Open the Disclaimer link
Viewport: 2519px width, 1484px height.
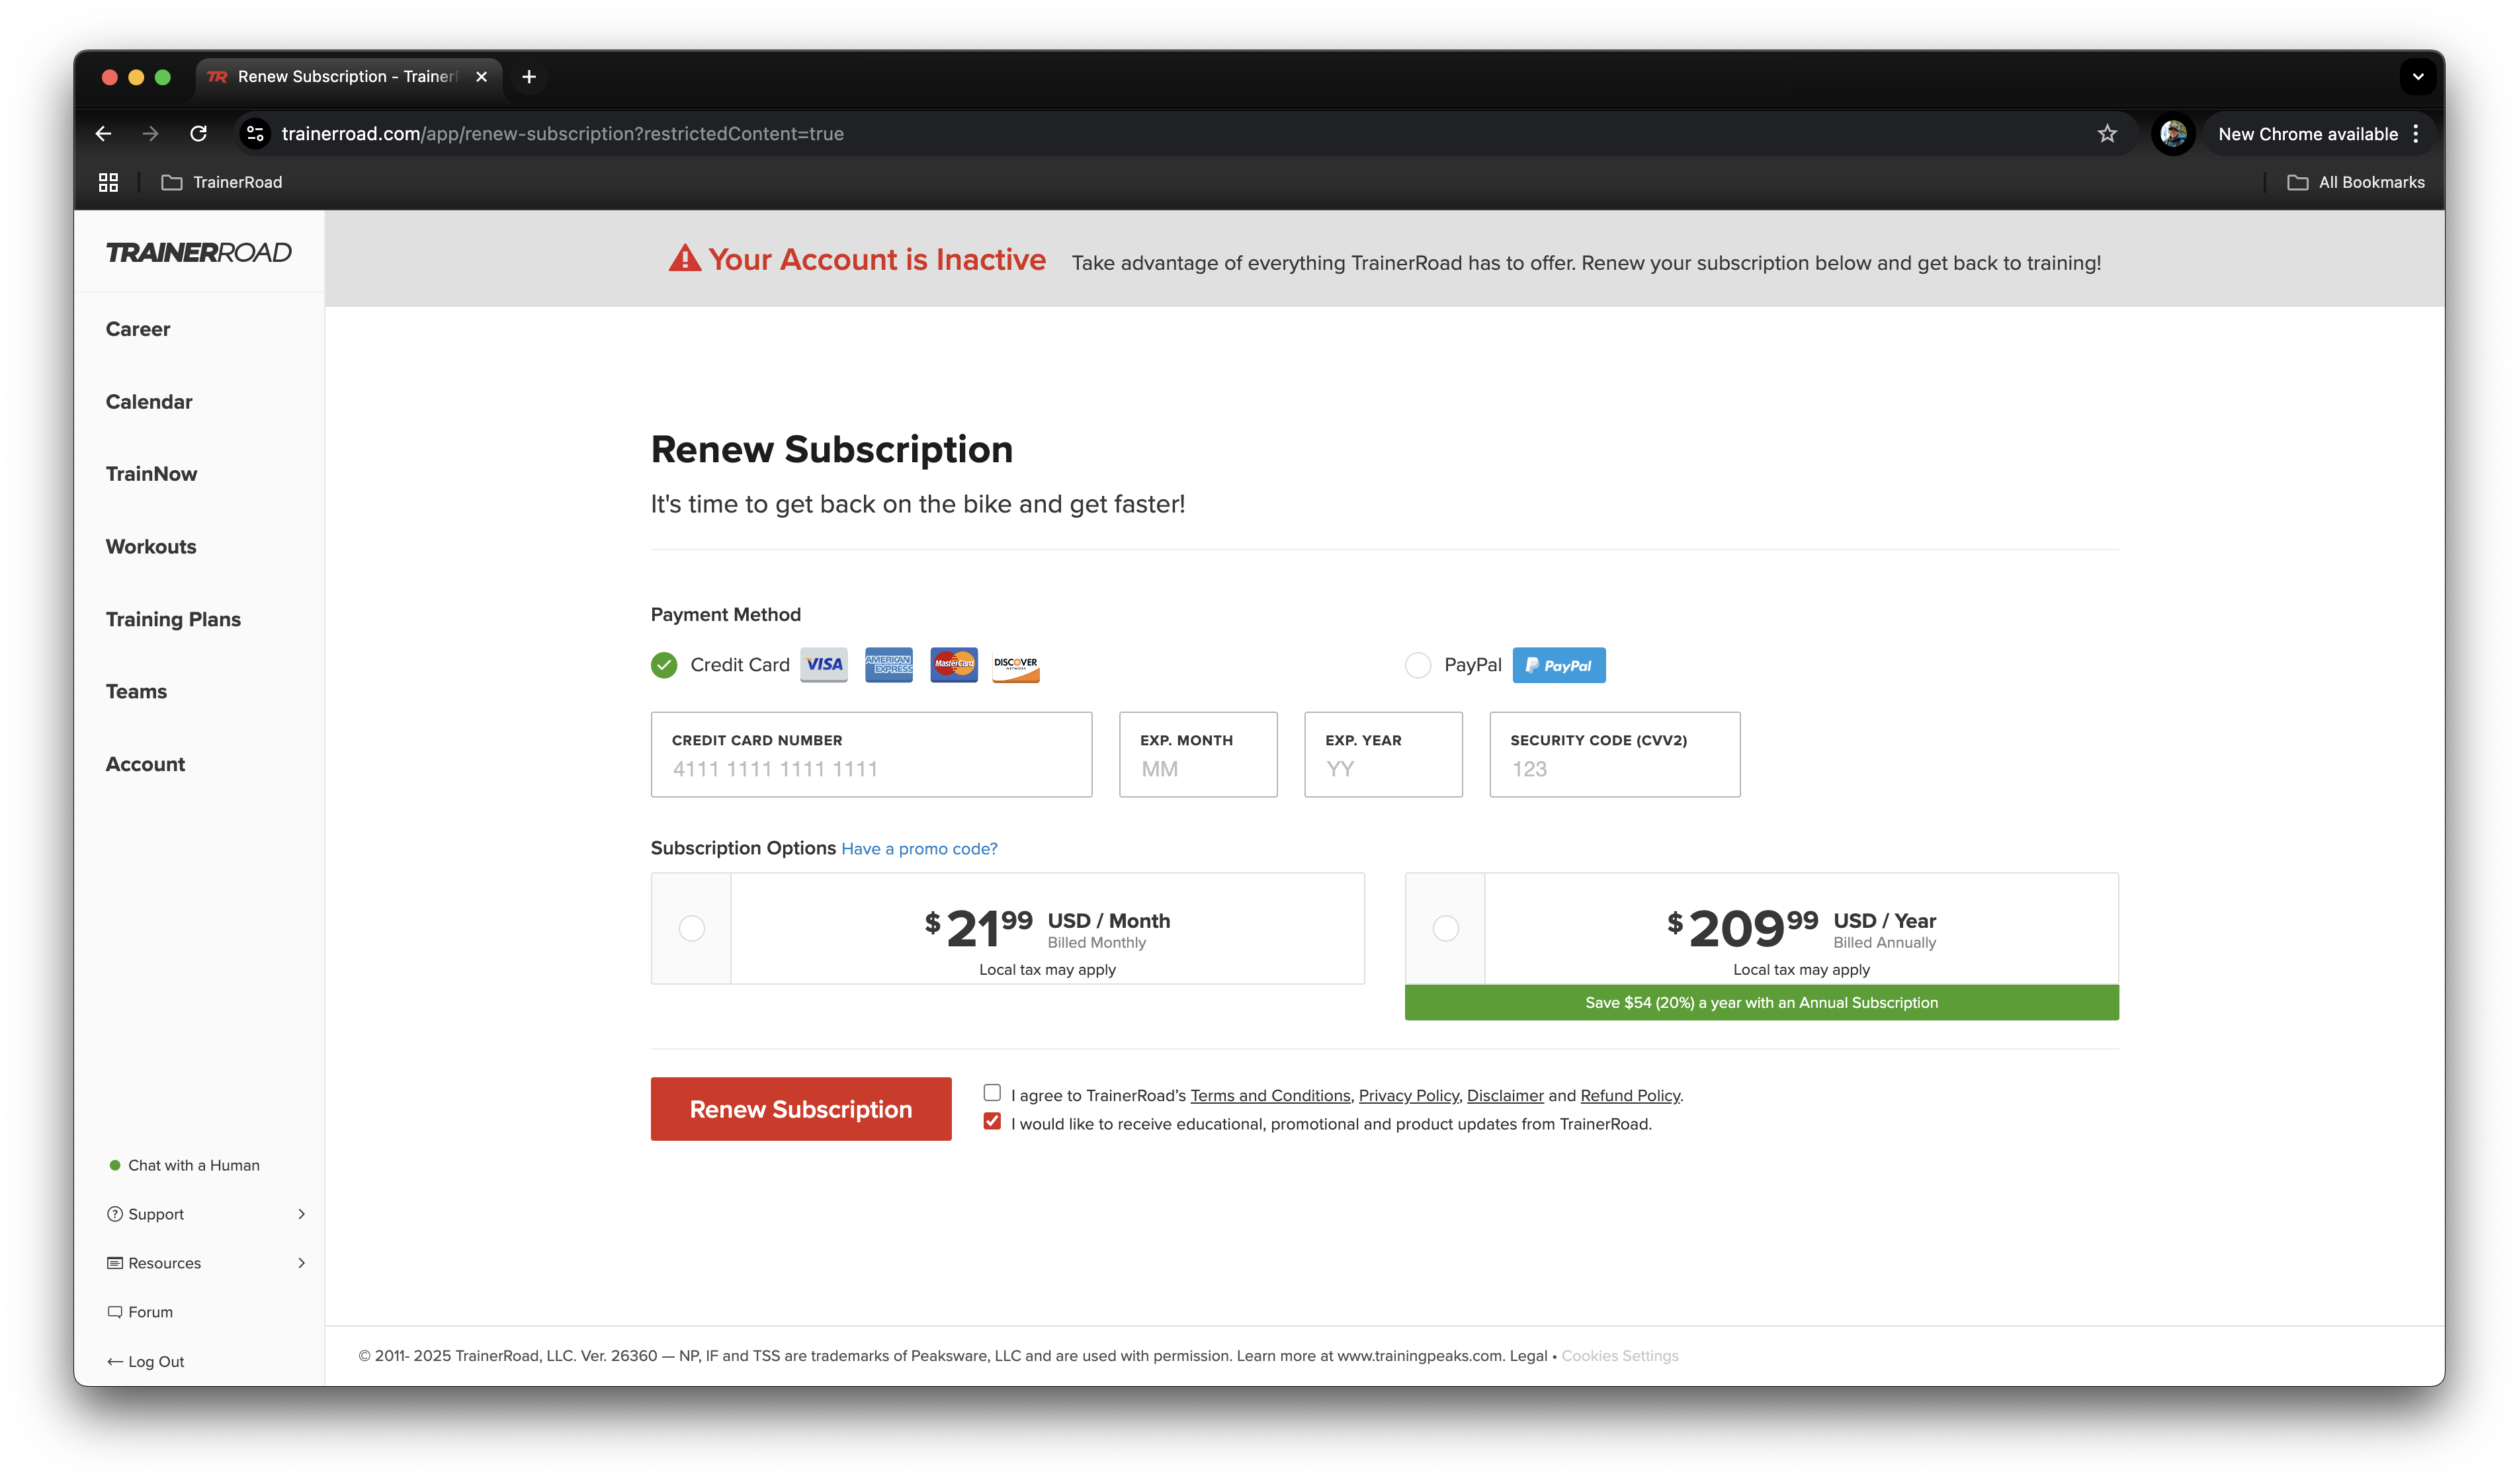point(1505,1096)
